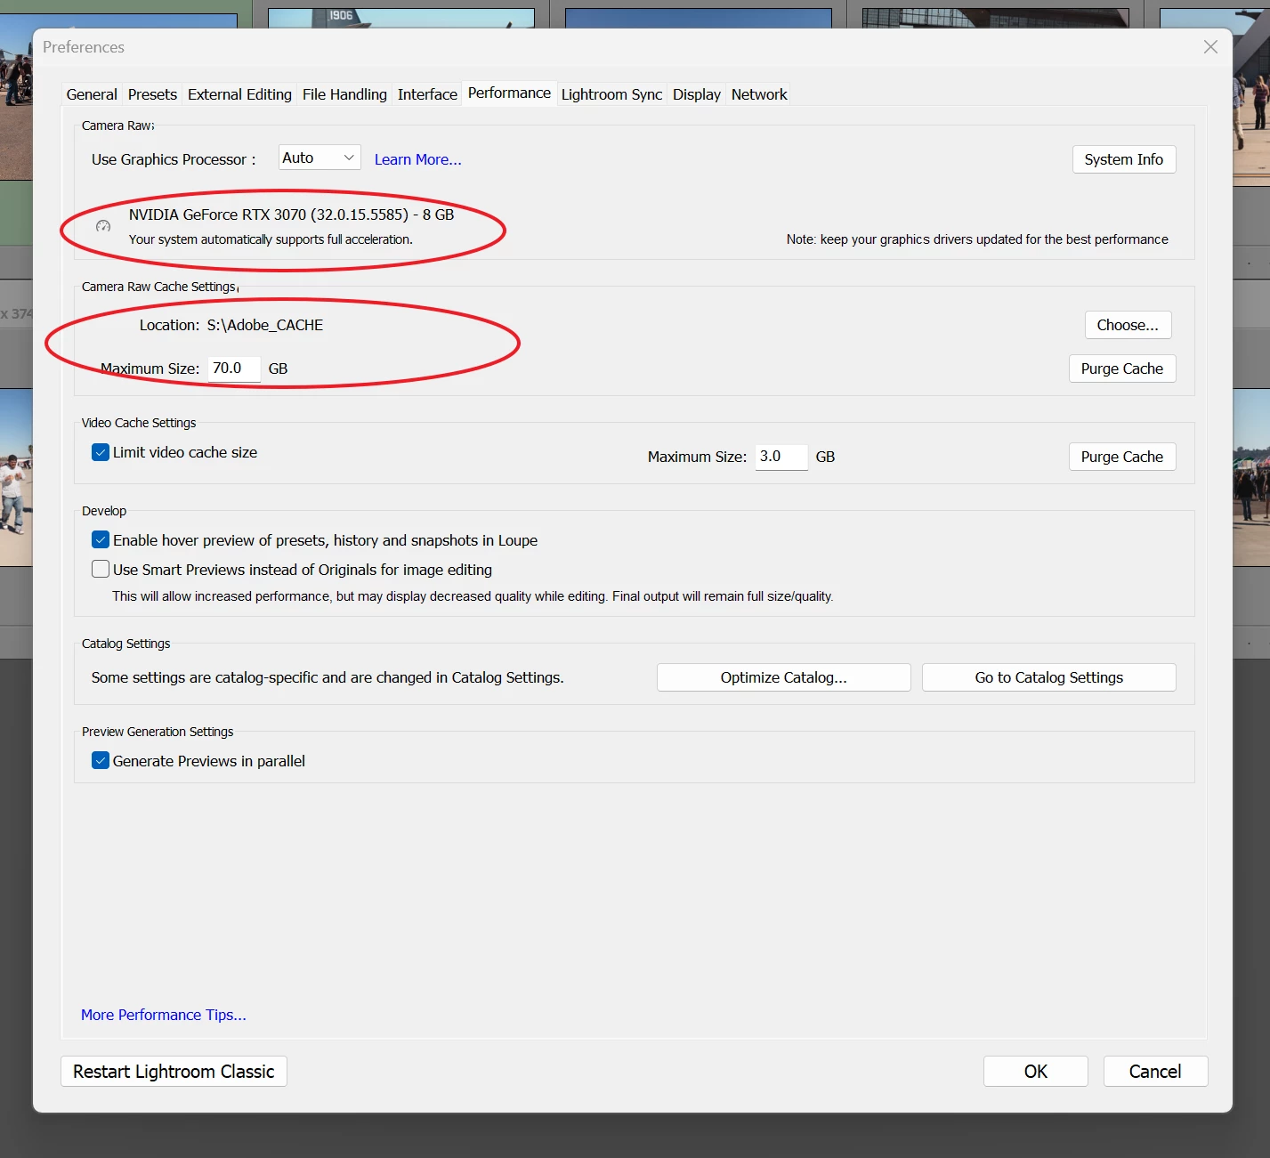1270x1158 pixels.
Task: Switch to the General tab
Action: 92,94
